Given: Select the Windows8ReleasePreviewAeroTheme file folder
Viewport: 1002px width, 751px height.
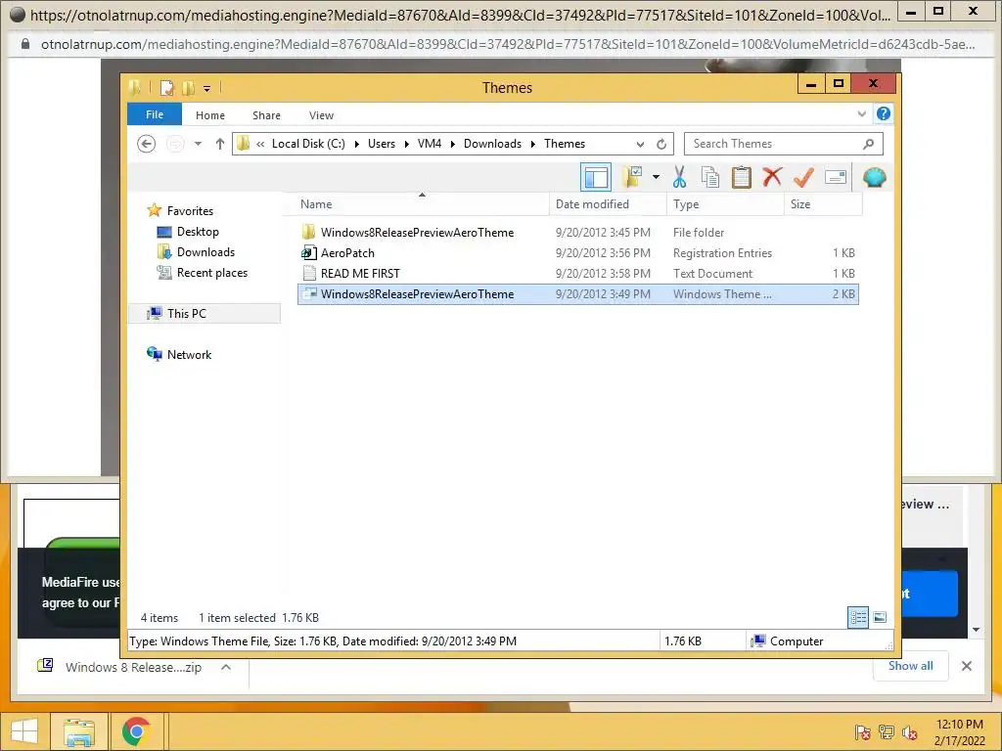Looking at the screenshot, I should (x=577, y=233).
